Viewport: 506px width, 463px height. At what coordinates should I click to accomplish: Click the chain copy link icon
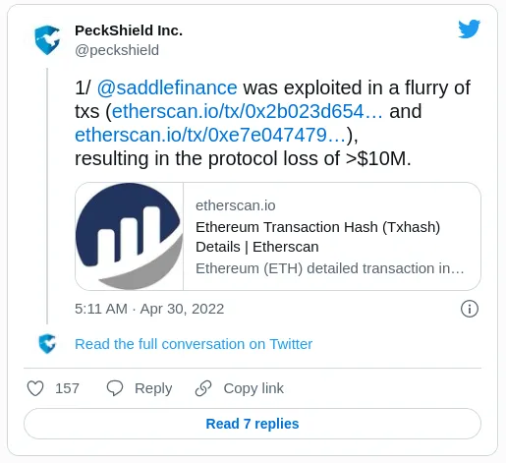(x=203, y=388)
